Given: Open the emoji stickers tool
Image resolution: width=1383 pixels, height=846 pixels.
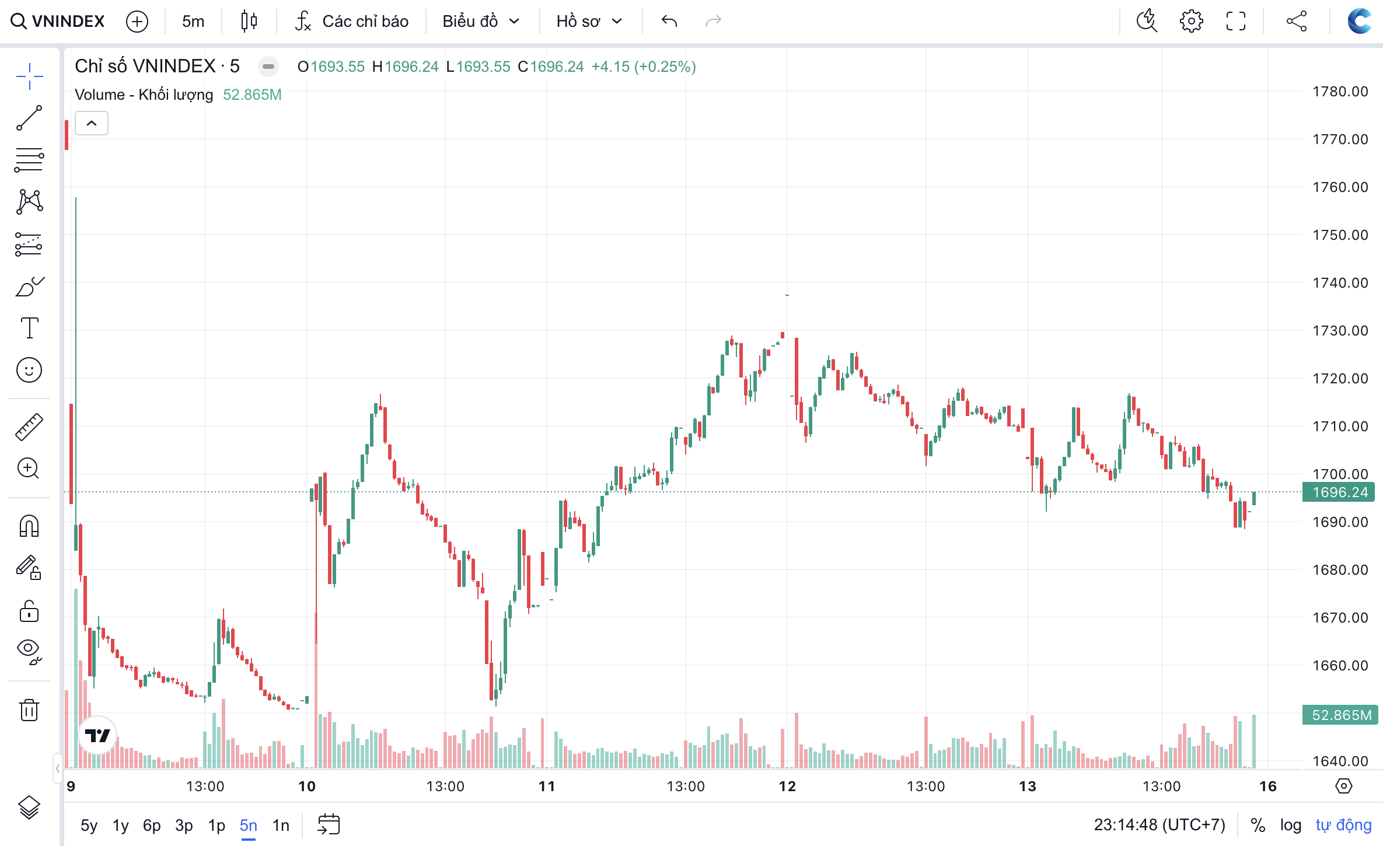Looking at the screenshot, I should click(x=29, y=369).
